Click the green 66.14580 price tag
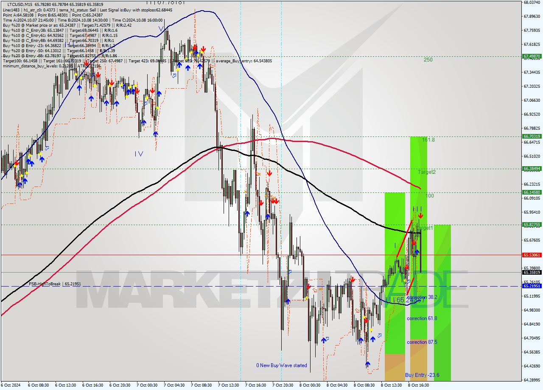The width and height of the screenshot is (543, 390). coord(532,192)
